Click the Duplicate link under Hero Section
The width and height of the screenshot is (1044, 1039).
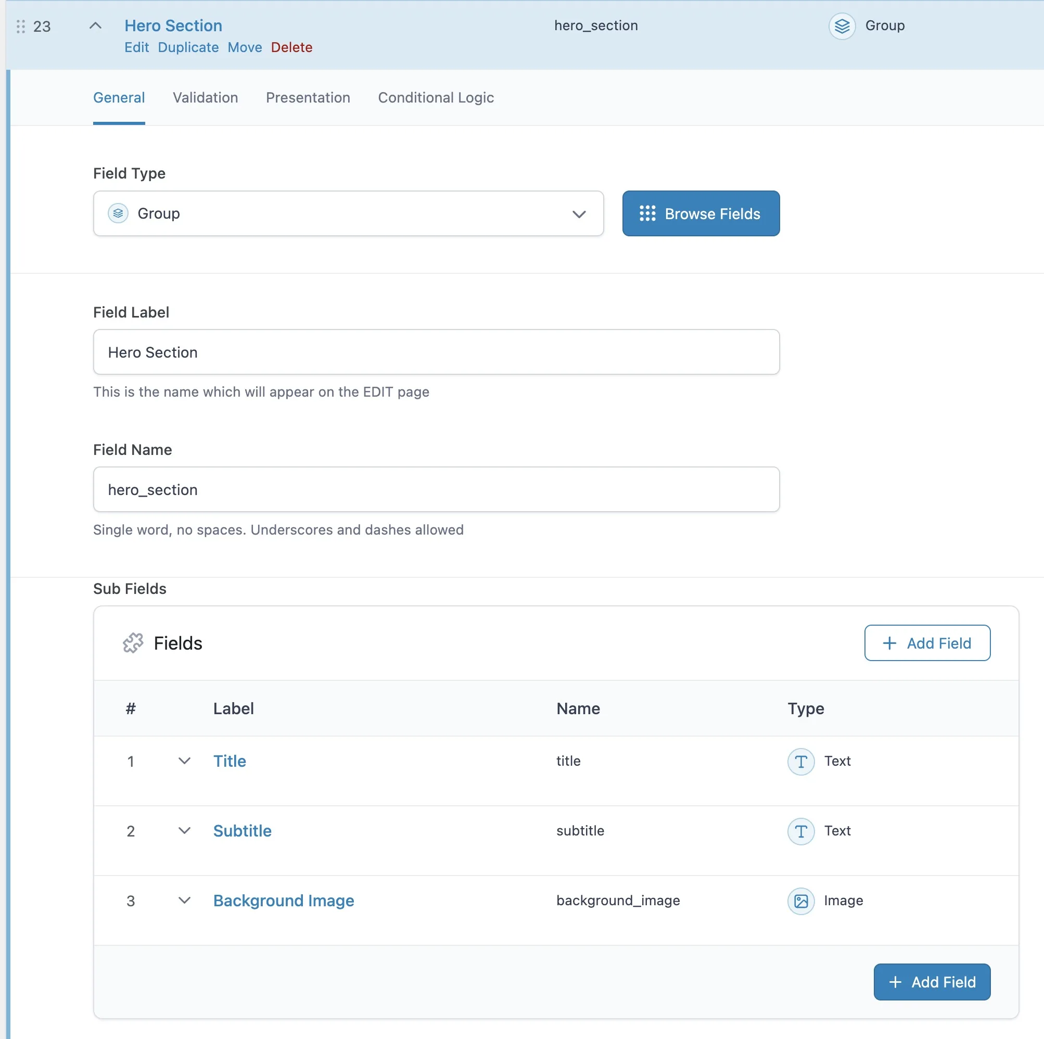[188, 47]
